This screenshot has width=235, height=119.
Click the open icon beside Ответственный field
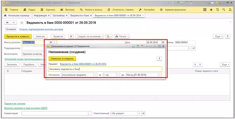click(x=143, y=113)
